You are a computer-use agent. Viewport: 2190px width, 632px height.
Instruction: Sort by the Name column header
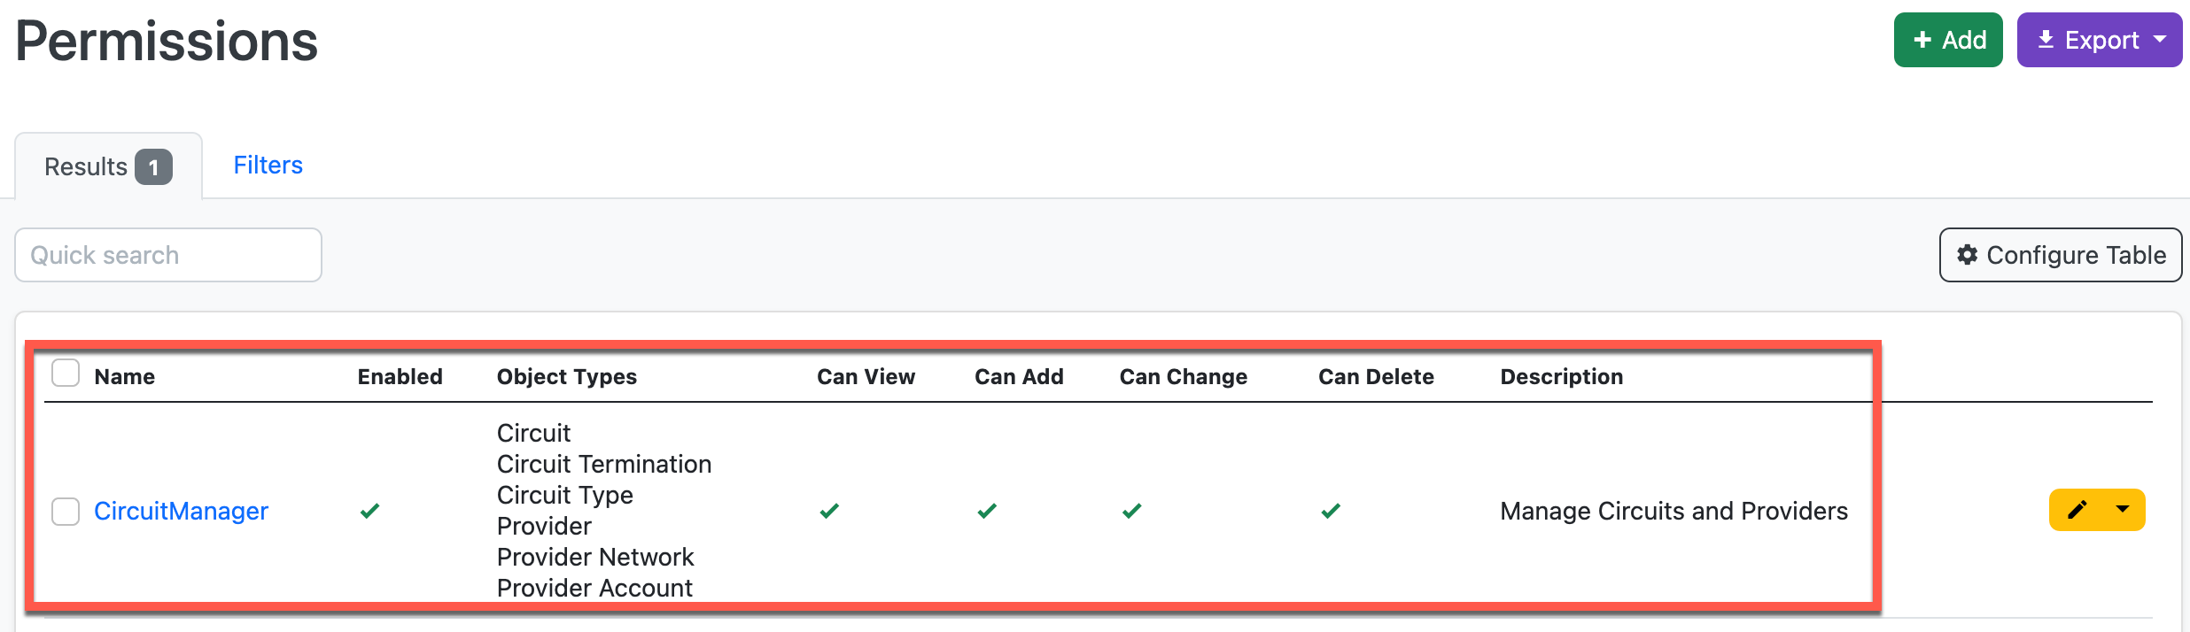tap(125, 377)
